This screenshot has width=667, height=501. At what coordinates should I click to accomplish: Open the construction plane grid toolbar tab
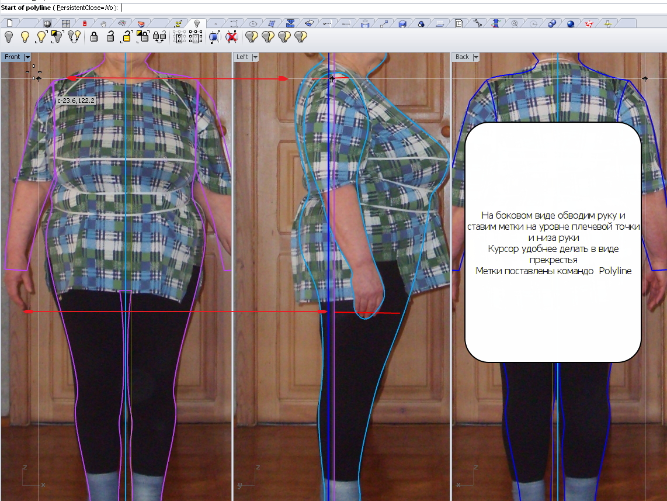click(122, 23)
